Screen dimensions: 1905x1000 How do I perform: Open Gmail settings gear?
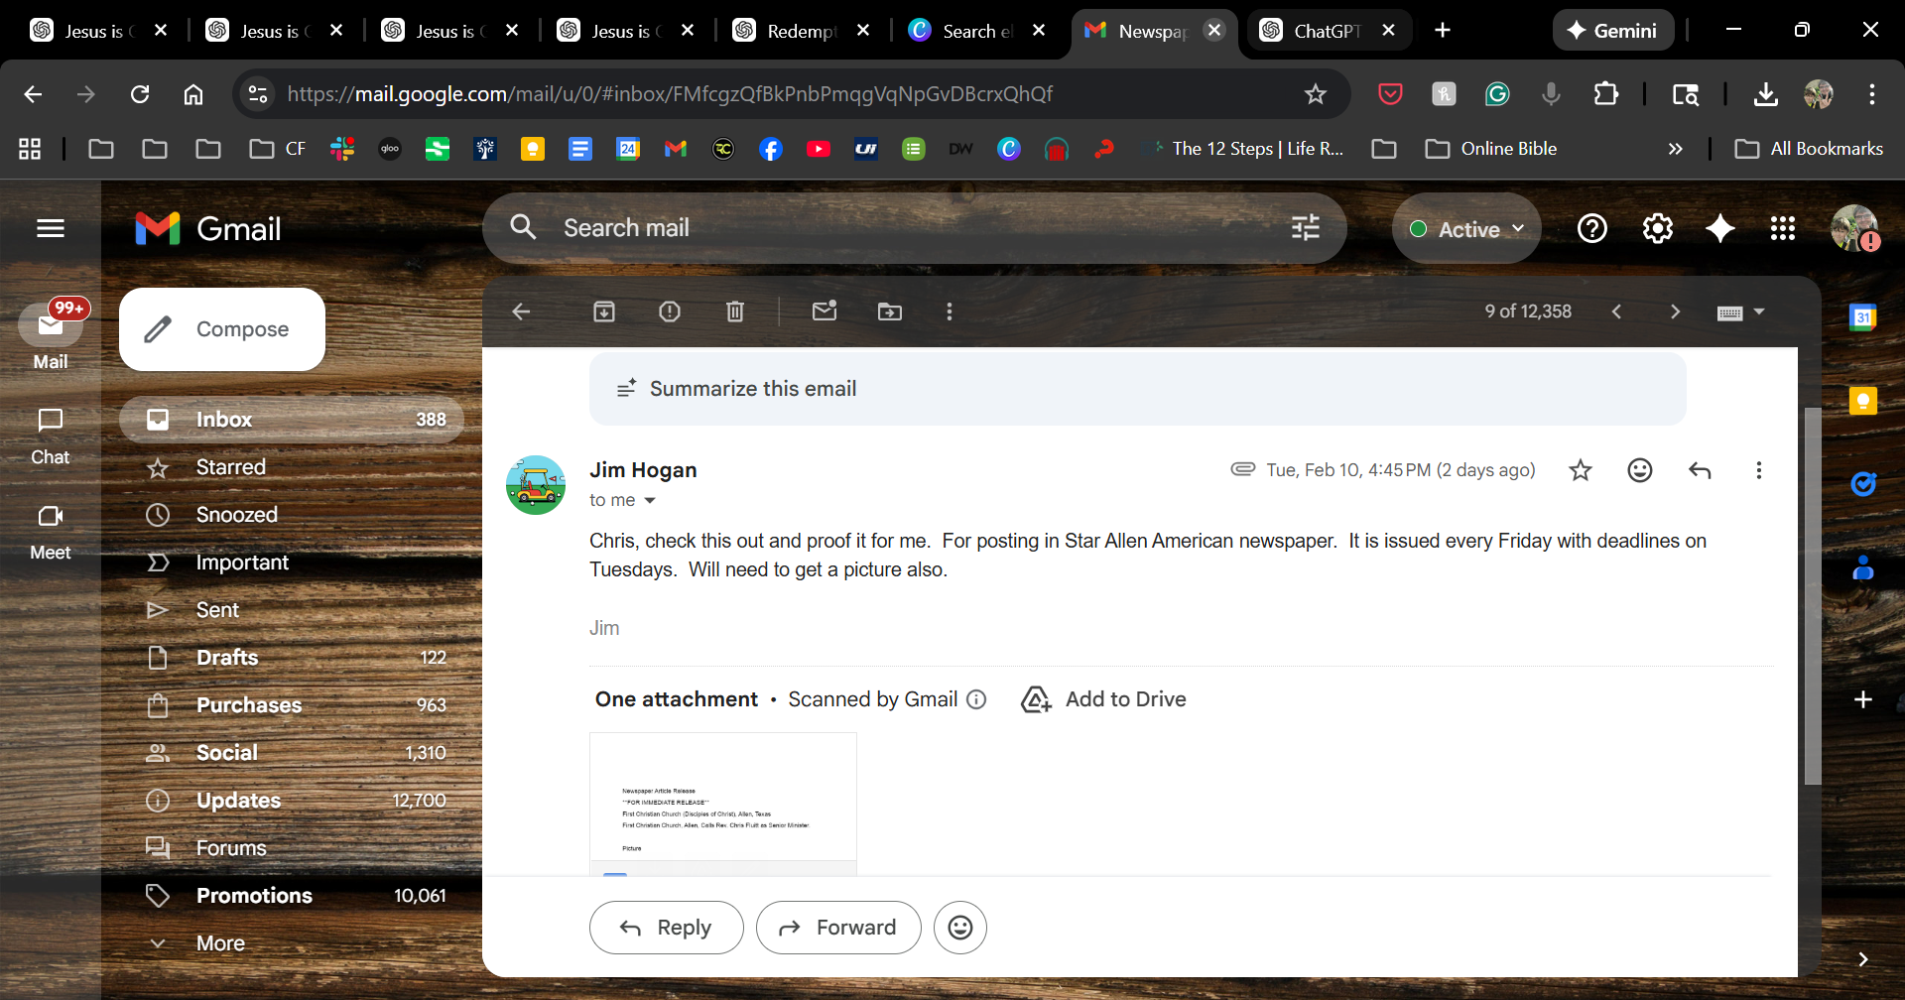pyautogui.click(x=1657, y=229)
